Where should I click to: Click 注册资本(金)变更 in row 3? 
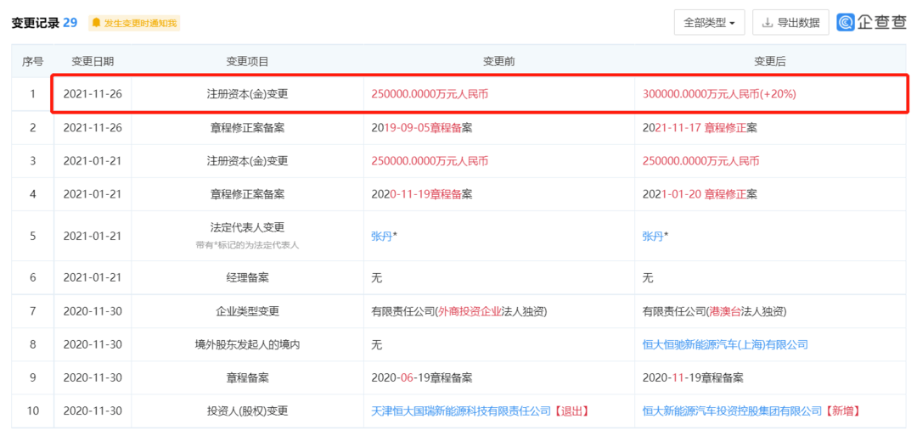click(247, 161)
